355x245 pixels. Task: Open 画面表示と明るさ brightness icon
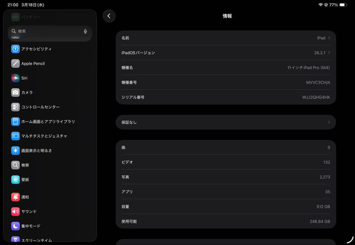pos(15,151)
